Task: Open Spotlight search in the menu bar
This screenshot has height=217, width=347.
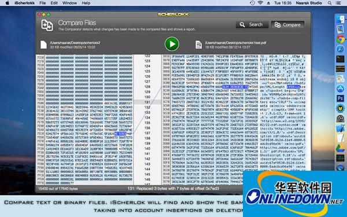Action: [x=330, y=3]
